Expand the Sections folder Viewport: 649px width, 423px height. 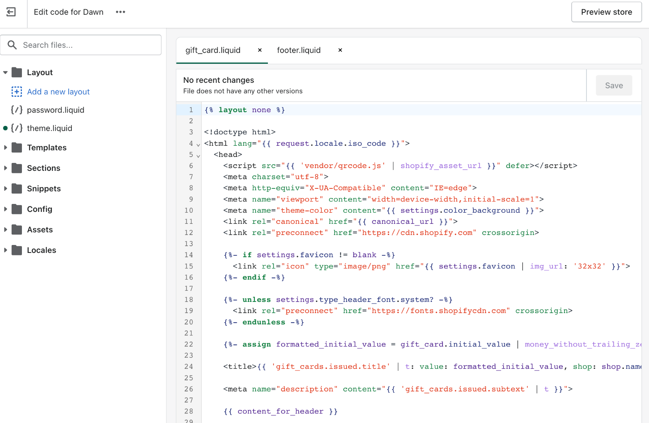(6, 168)
